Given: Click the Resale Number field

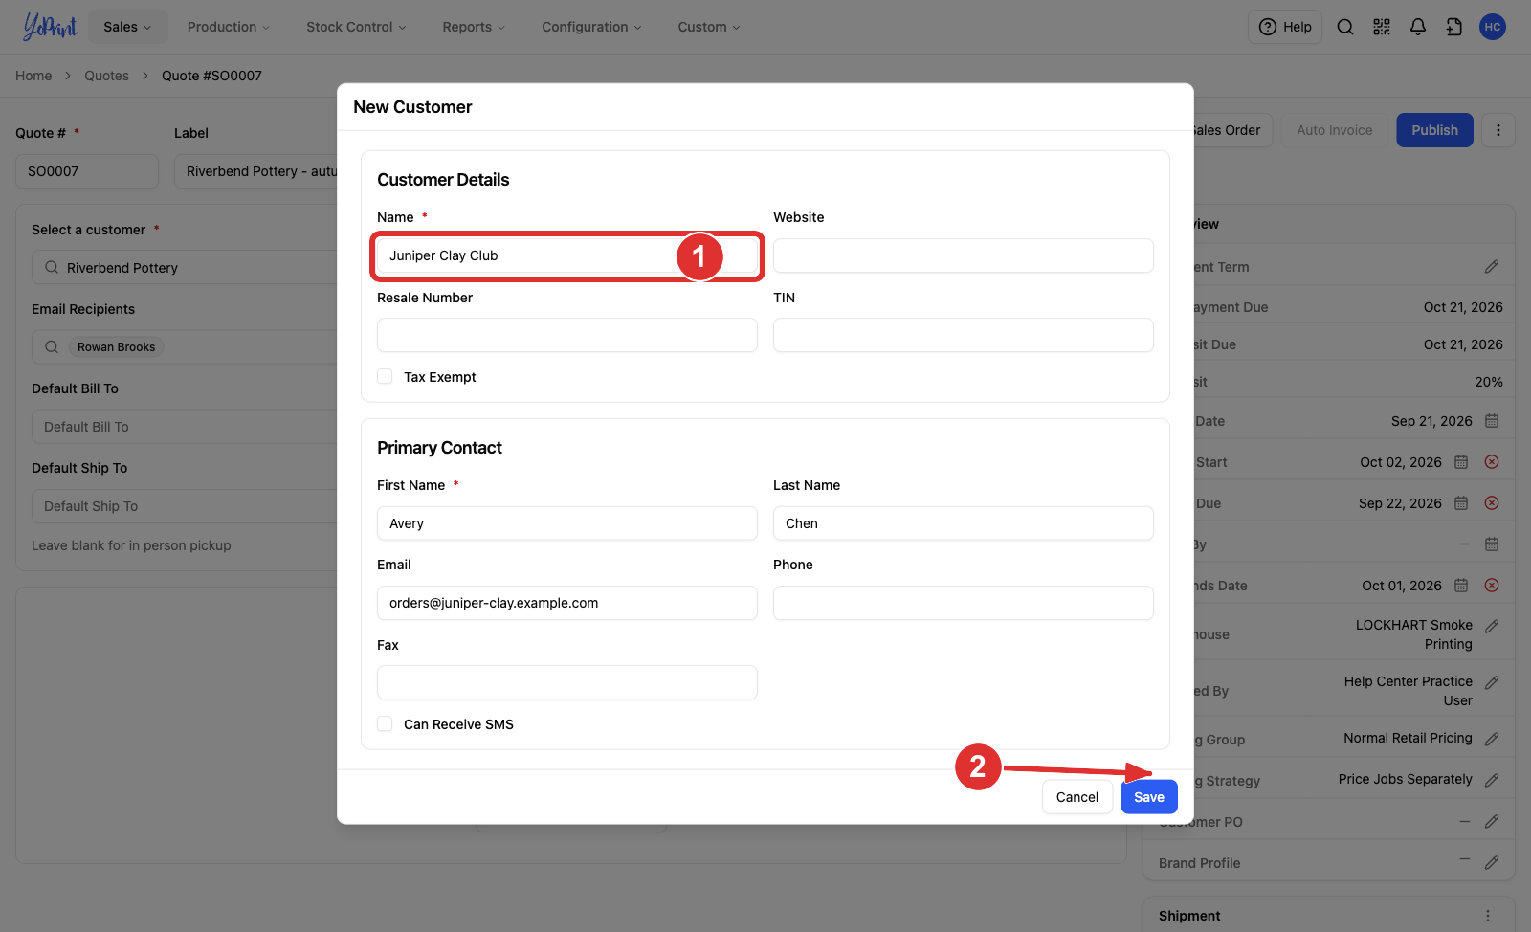Looking at the screenshot, I should (x=567, y=335).
